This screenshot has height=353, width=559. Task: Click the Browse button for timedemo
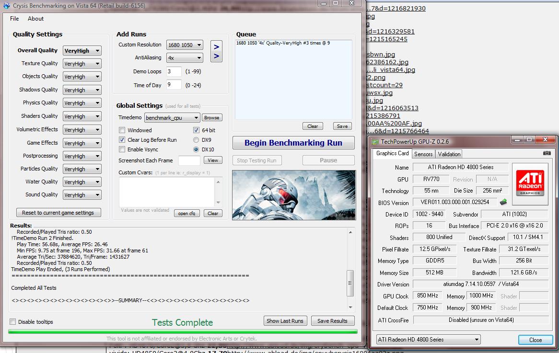(212, 117)
